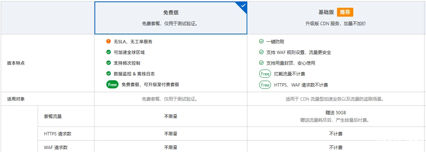The width and height of the screenshot is (426, 152).
Task: Click the check icon beside 支持 WAF 规则设置
Action: (x=261, y=52)
